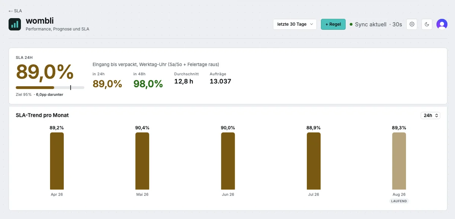Click the Jul 26 bar in the trend chart
This screenshot has height=219, width=455.
(314, 161)
